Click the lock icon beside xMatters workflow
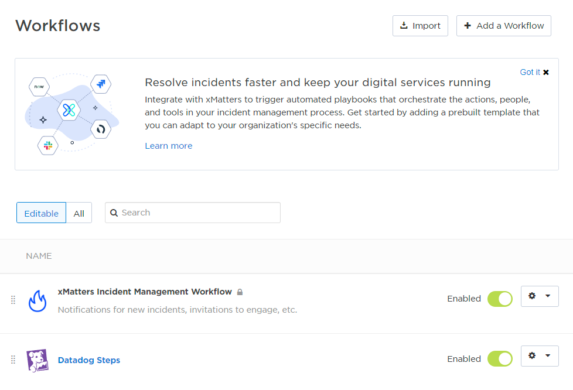 [x=240, y=292]
